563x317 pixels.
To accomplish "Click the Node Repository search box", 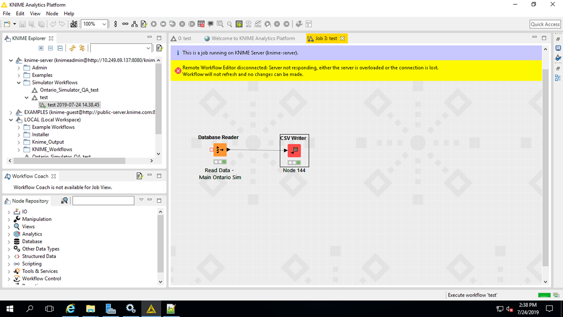I will (x=103, y=201).
